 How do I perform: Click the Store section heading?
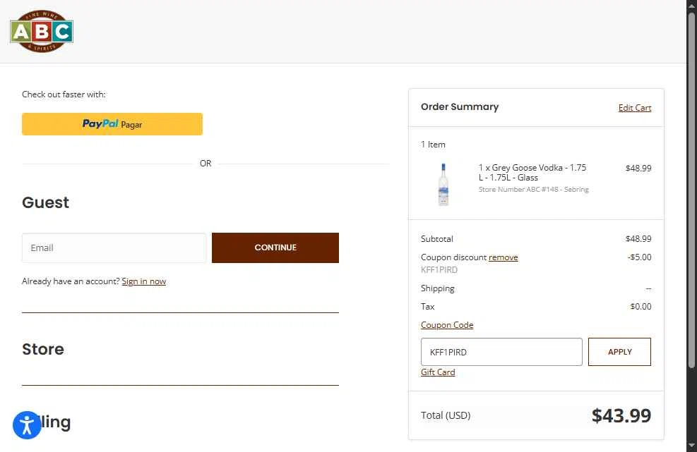[x=43, y=350]
